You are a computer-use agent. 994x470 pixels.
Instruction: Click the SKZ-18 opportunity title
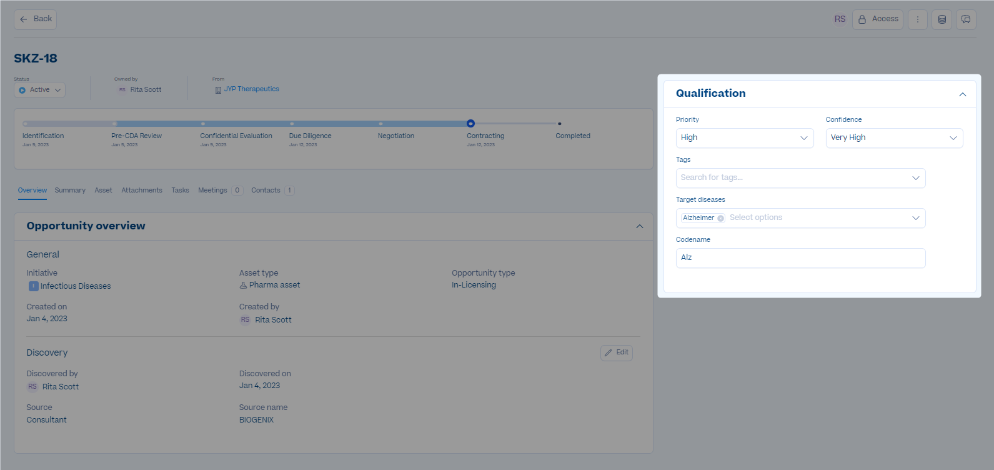(36, 58)
